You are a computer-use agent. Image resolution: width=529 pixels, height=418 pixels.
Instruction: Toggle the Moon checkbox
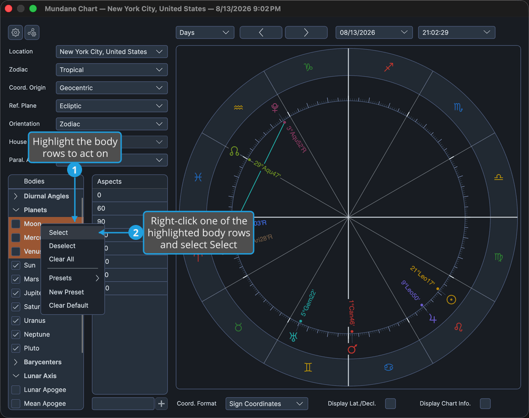(16, 224)
